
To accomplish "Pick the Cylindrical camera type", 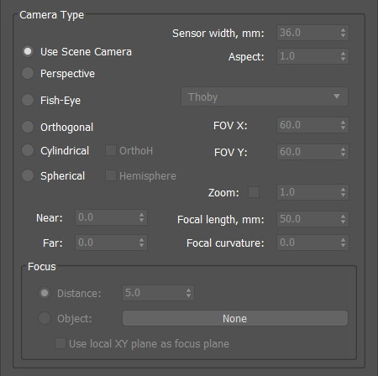I will tap(28, 150).
